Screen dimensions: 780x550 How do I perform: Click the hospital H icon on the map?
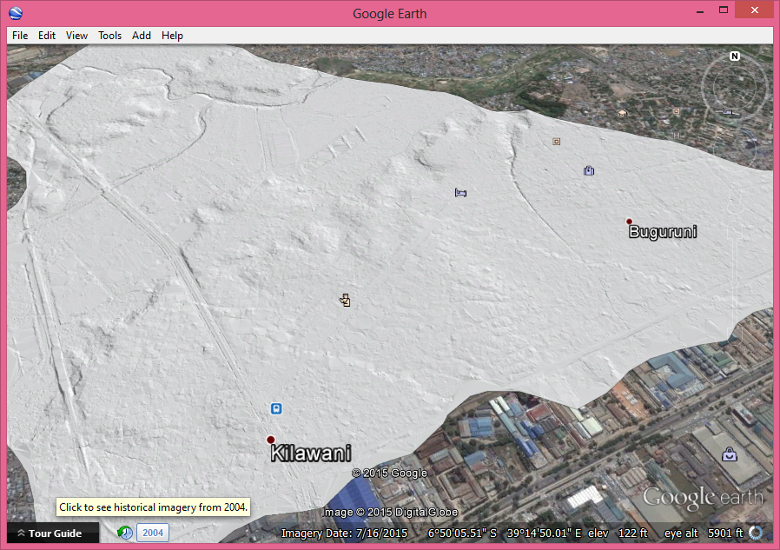677,135
